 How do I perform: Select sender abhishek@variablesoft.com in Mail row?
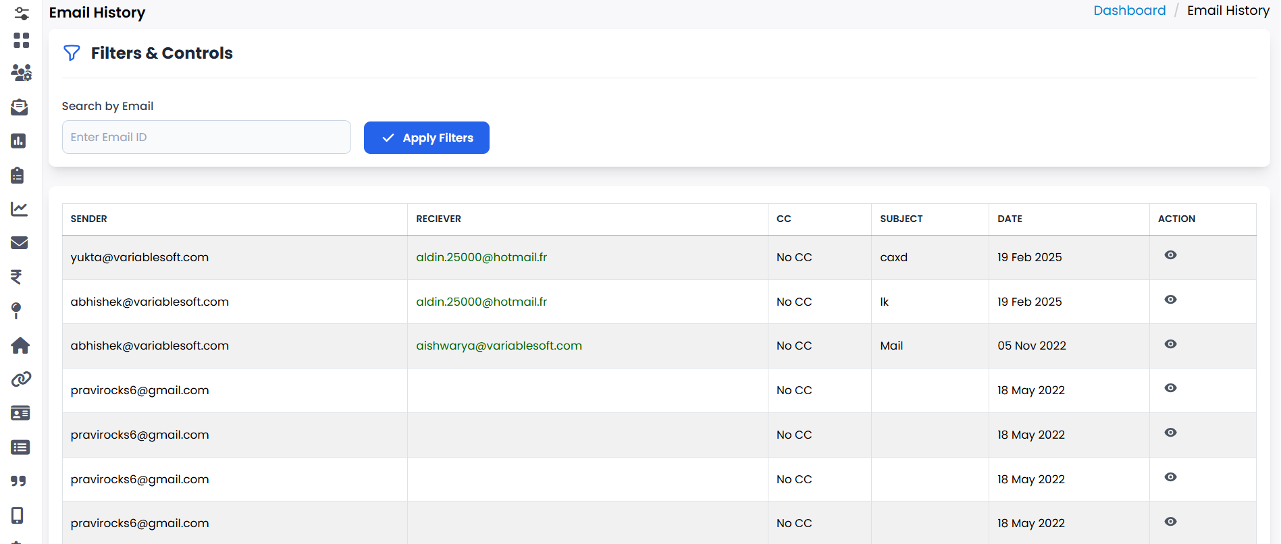tap(150, 346)
